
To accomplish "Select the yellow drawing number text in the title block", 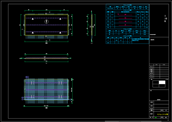I will point(163,114).
